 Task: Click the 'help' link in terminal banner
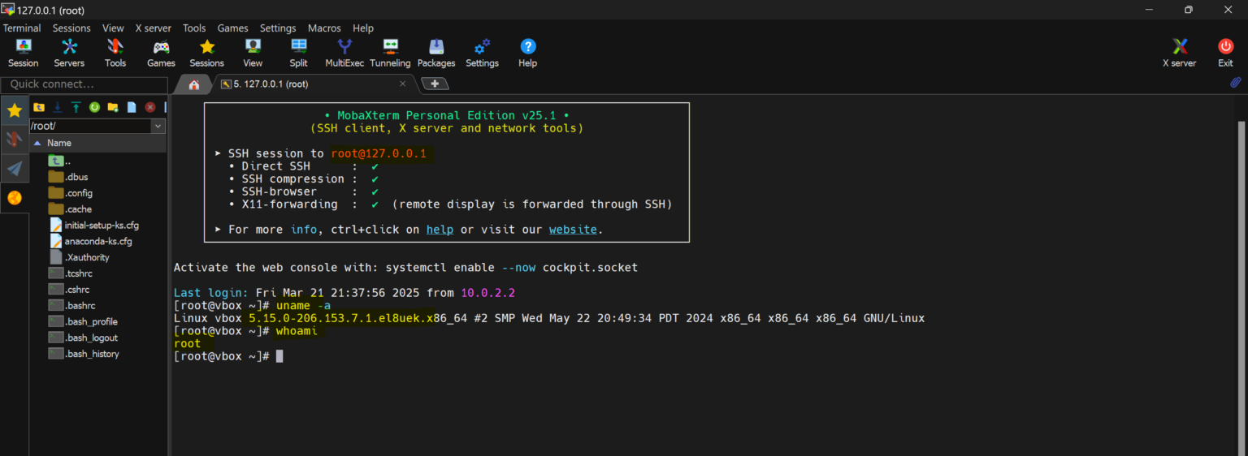coord(440,230)
